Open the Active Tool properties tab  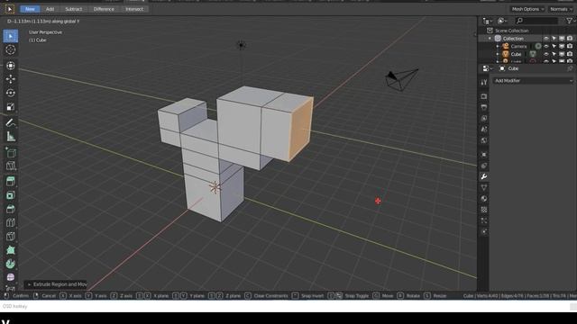point(484,82)
